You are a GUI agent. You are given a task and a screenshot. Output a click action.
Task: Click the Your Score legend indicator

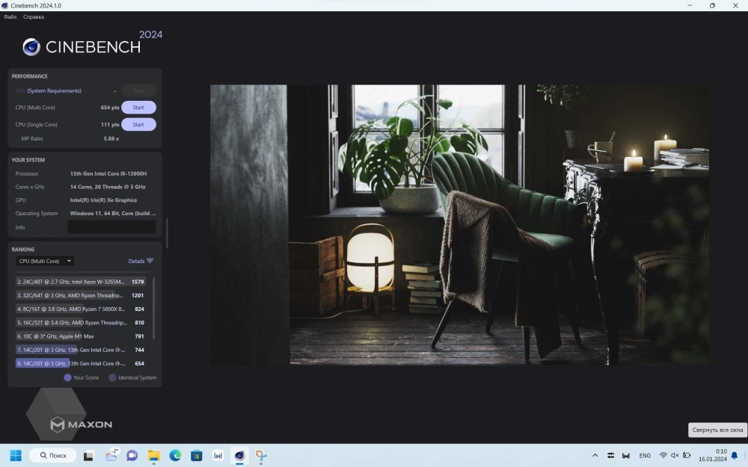[67, 377]
